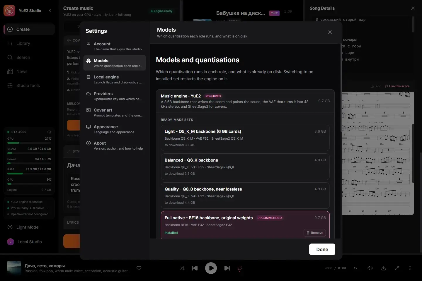
Task: Select the Quality Q8_0 backbone set
Action: tap(245, 196)
